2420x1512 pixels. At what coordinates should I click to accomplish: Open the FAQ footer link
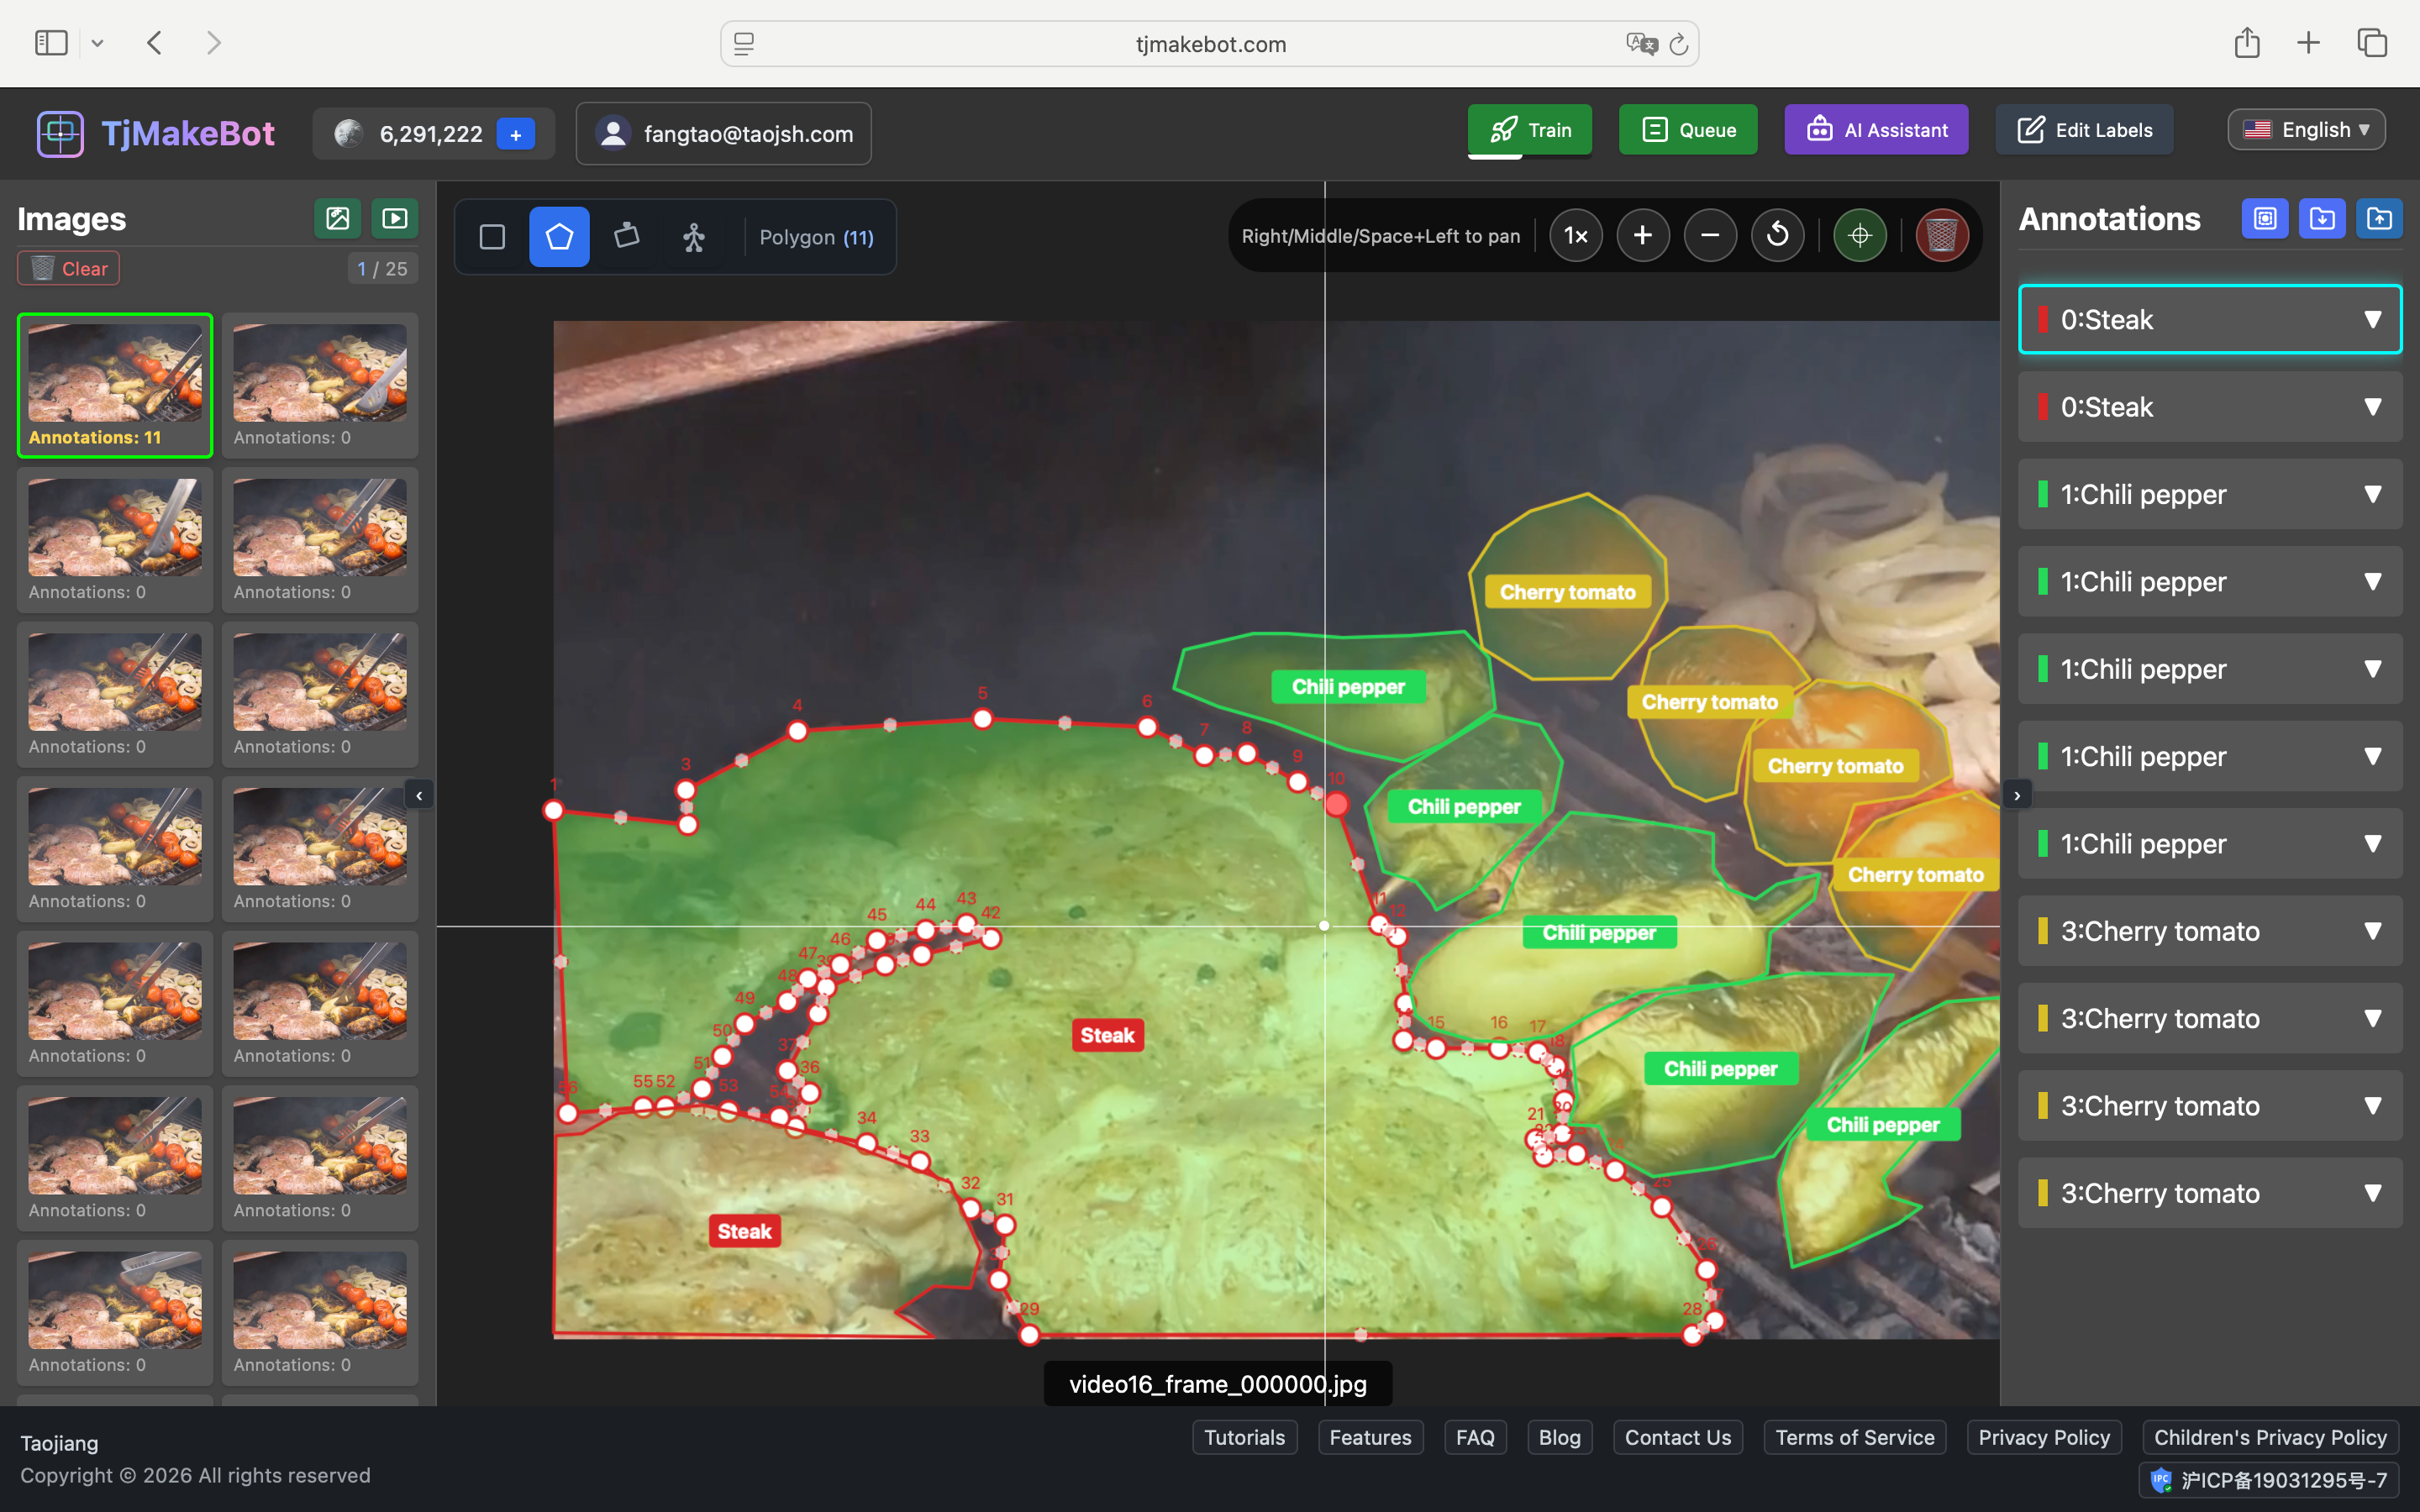(1474, 1437)
